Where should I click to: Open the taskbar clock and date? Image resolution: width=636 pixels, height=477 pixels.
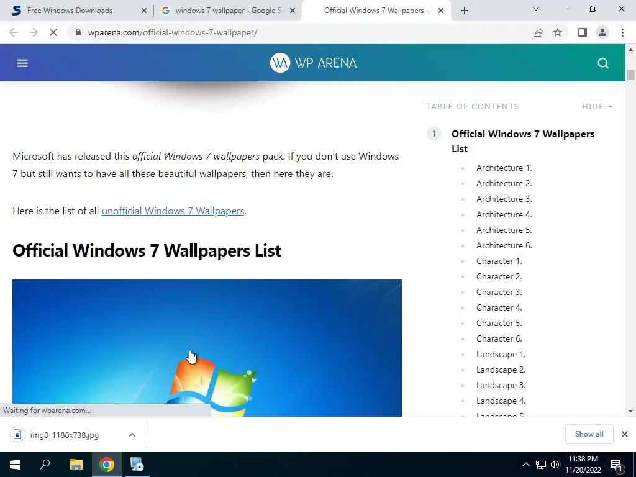click(583, 465)
